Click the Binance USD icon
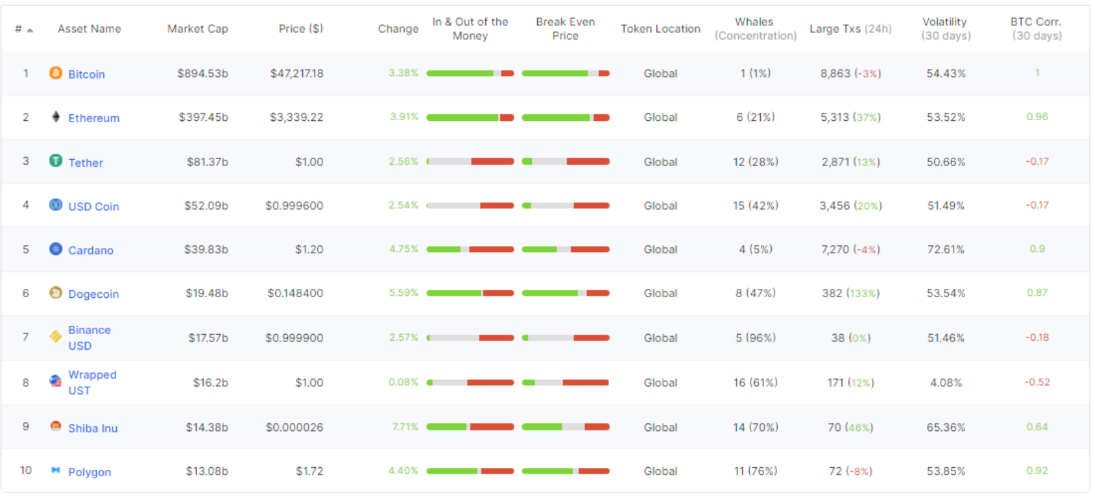Image resolution: width=1095 pixels, height=500 pixels. (x=56, y=336)
